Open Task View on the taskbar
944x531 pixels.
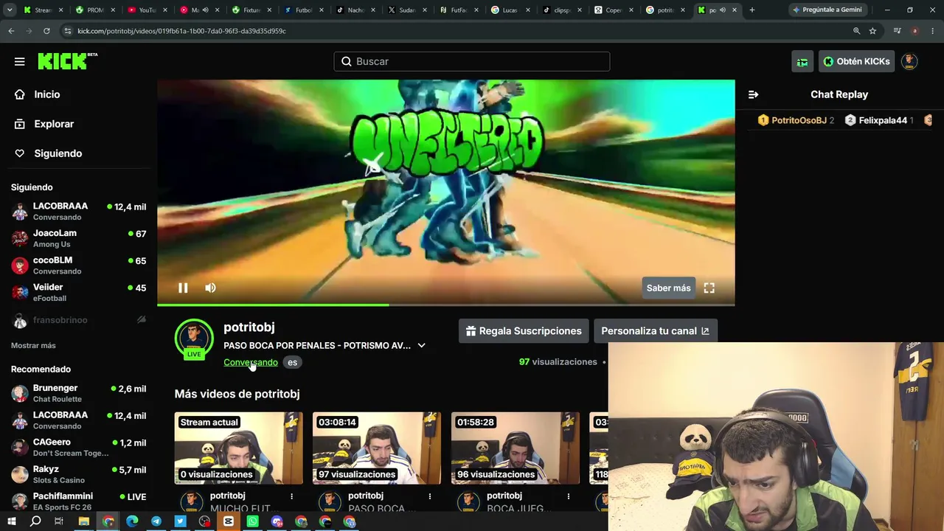(x=59, y=521)
